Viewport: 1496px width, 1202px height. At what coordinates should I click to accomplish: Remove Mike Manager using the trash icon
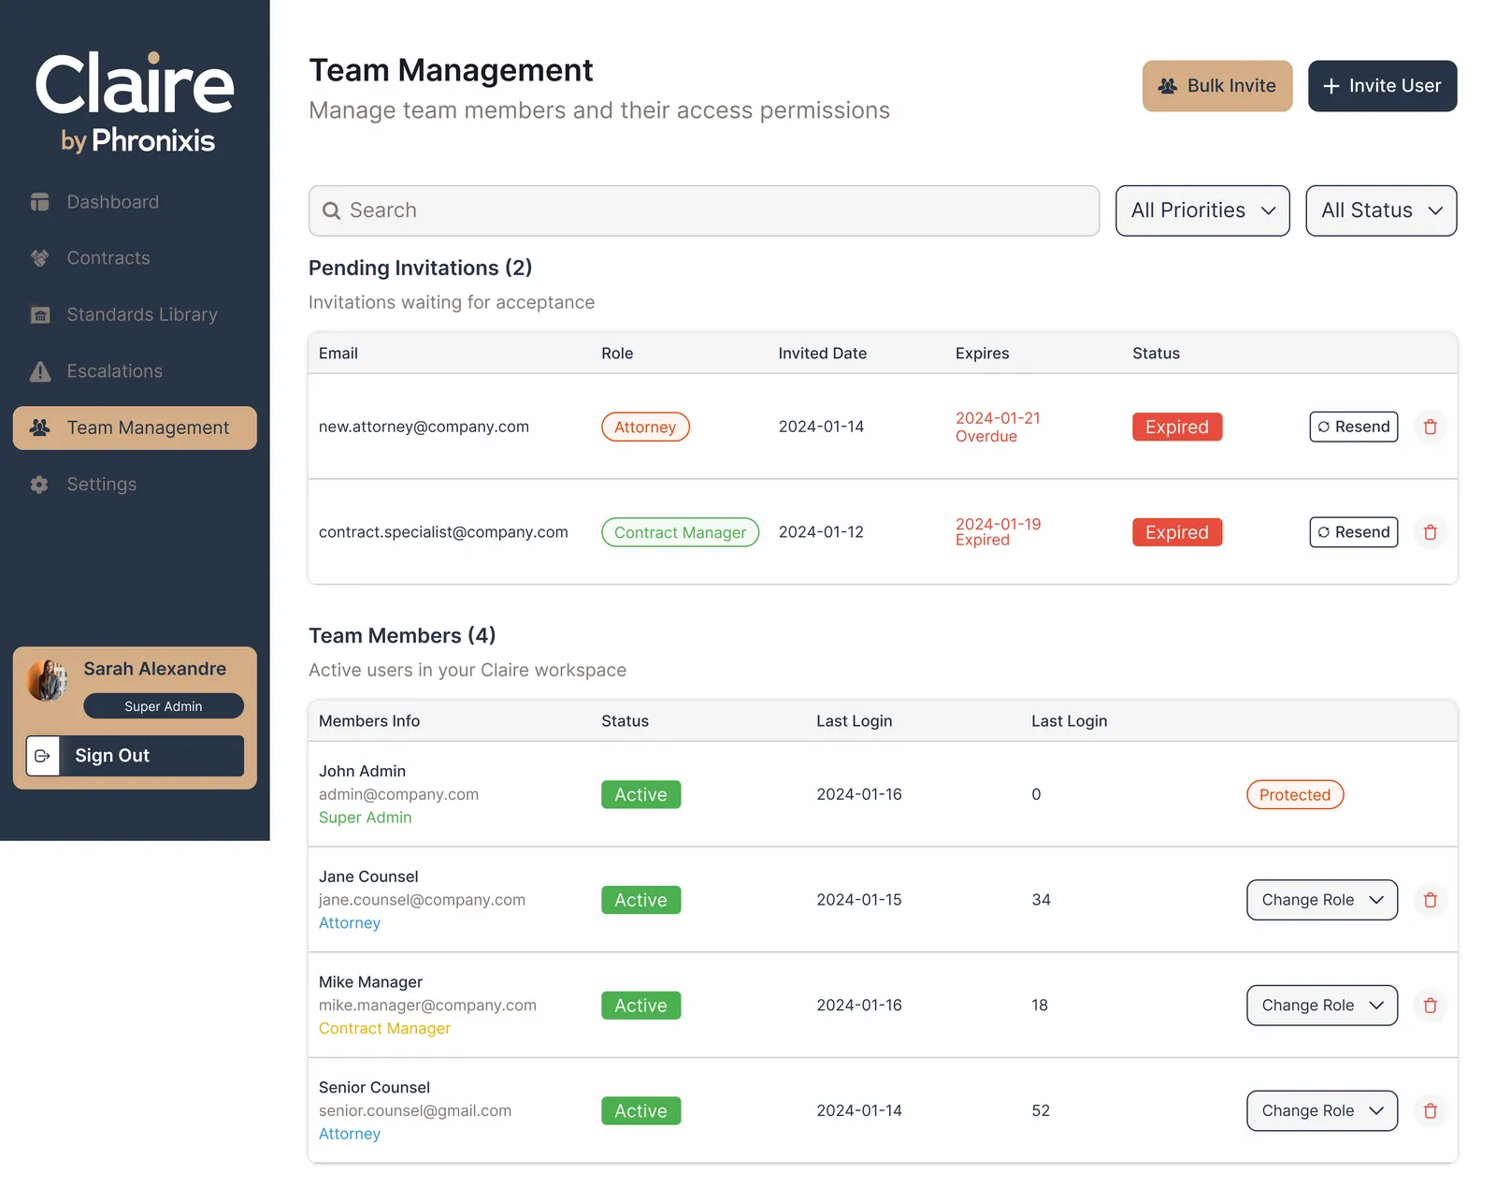tap(1431, 1006)
